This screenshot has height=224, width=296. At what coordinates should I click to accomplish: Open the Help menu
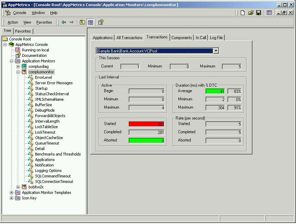pyautogui.click(x=54, y=13)
